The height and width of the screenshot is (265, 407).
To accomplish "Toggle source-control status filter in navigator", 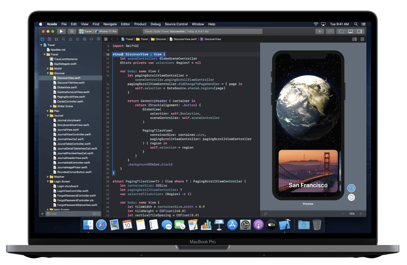I will tap(98, 214).
